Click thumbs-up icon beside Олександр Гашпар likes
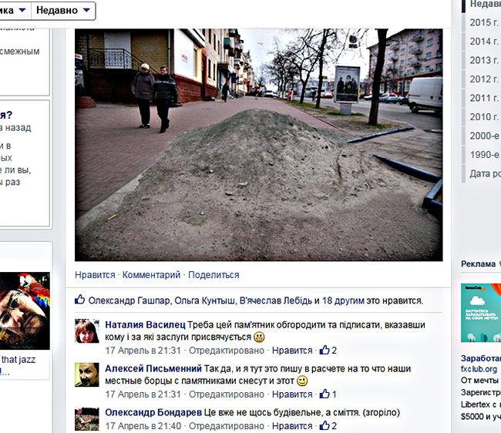Screen dimensions: 501x433 (80, 300)
